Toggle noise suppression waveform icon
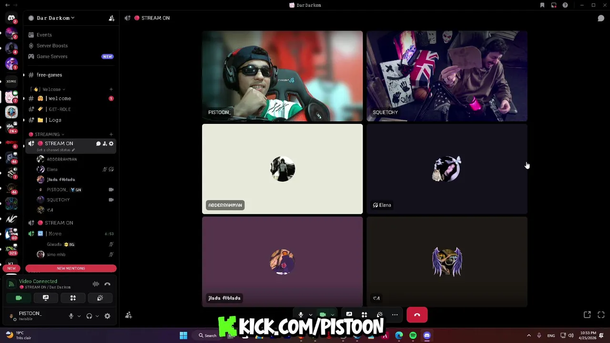The image size is (610, 343). click(x=96, y=284)
